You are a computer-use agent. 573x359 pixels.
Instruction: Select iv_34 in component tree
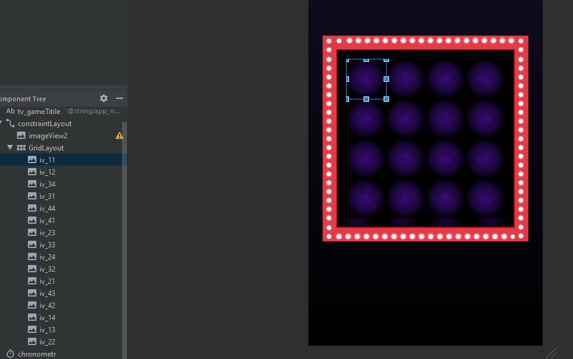[47, 184]
